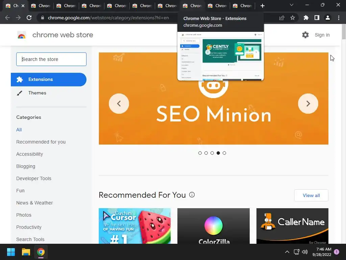This screenshot has width=346, height=260.
Task: Show the previous banner slide
Action: click(x=119, y=104)
